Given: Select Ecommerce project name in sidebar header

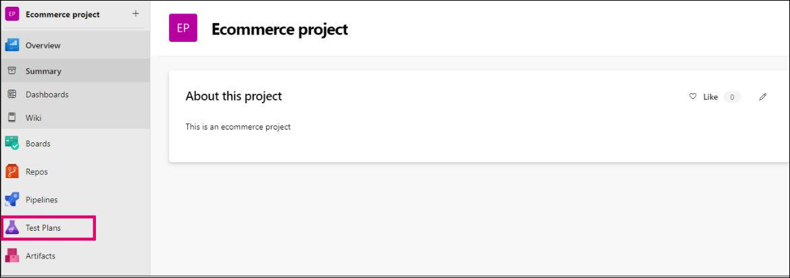Looking at the screenshot, I should [62, 14].
